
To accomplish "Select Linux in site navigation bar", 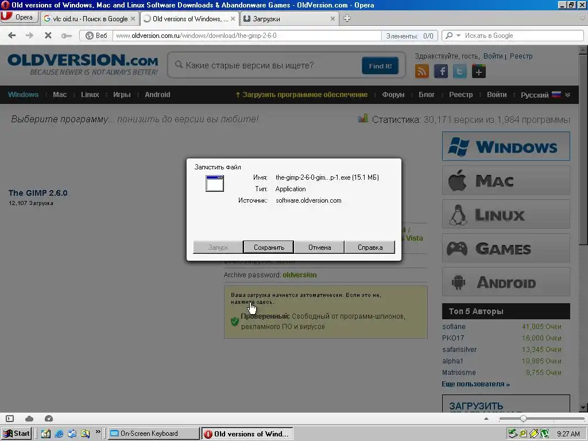I will click(90, 95).
